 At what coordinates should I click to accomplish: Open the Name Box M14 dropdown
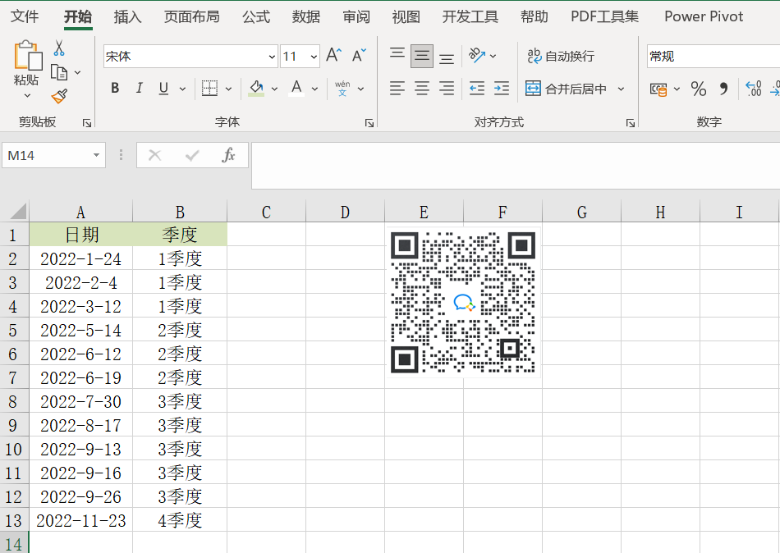[x=96, y=155]
